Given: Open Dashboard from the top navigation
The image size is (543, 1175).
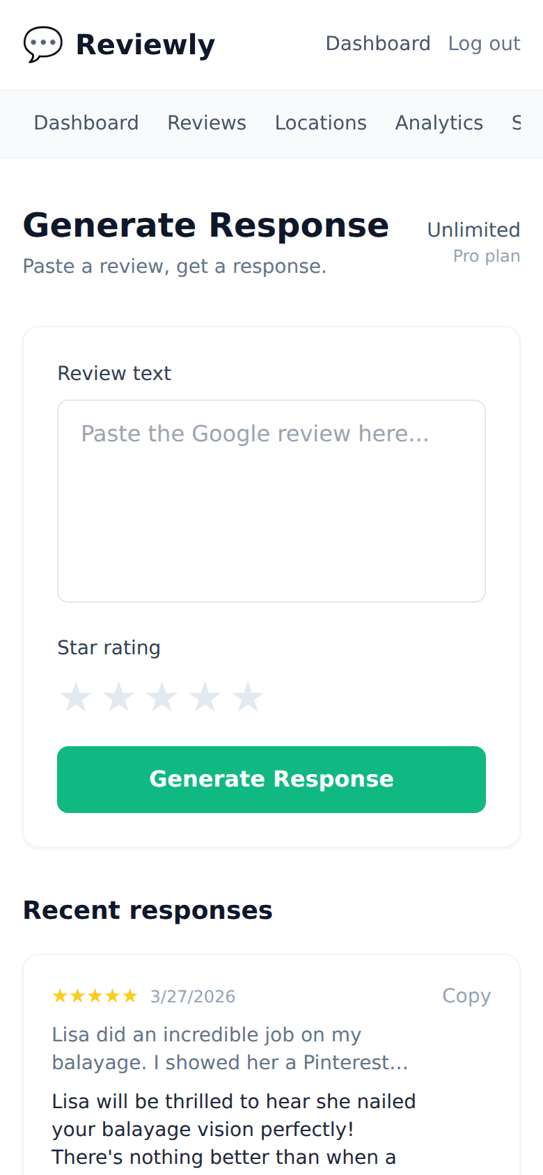Looking at the screenshot, I should pyautogui.click(x=378, y=43).
